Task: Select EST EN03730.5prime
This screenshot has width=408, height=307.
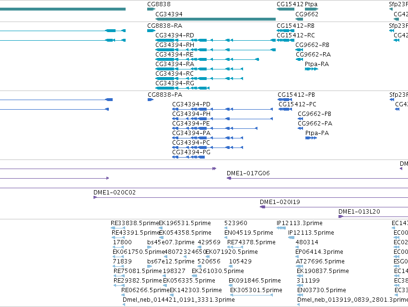Action: click(x=322, y=290)
